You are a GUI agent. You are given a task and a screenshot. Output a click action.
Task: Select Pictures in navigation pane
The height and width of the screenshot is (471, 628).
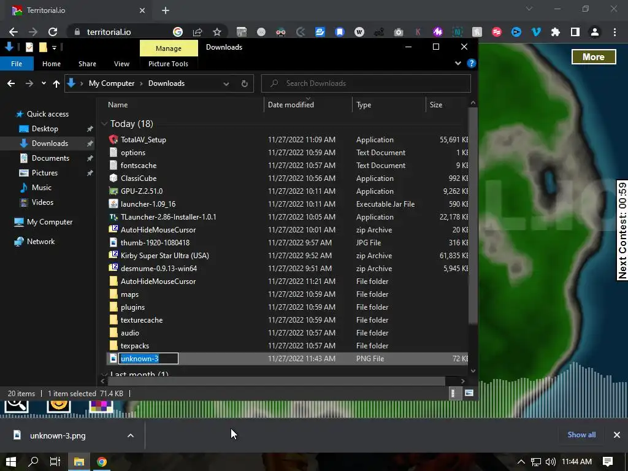(44, 173)
